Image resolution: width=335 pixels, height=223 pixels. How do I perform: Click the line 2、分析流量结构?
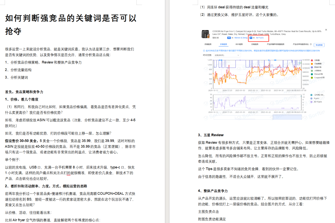pyautogui.click(x=18, y=70)
